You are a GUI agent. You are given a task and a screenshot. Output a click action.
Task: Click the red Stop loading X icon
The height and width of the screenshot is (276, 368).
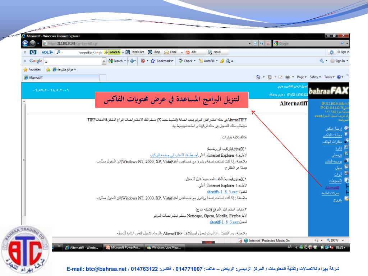[x=268, y=43]
